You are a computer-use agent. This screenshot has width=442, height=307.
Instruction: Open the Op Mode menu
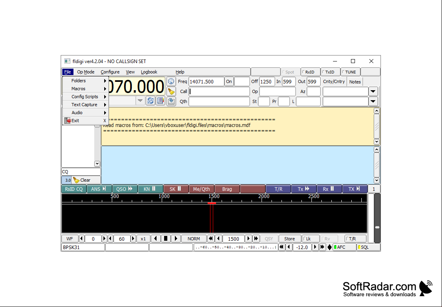pos(86,72)
